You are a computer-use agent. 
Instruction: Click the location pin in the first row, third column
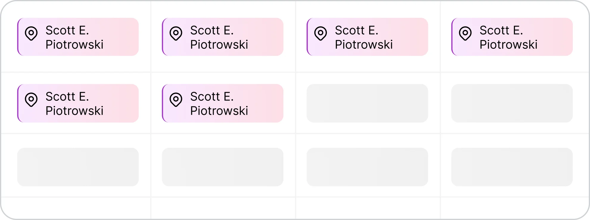coord(321,33)
